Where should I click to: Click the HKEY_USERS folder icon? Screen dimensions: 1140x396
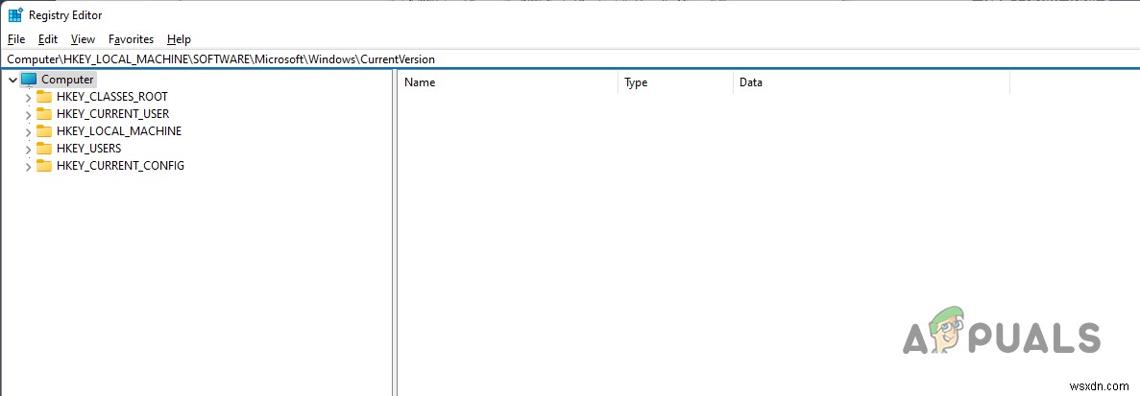click(44, 148)
